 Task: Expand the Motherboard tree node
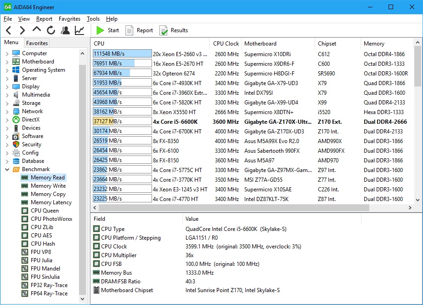pos(7,62)
